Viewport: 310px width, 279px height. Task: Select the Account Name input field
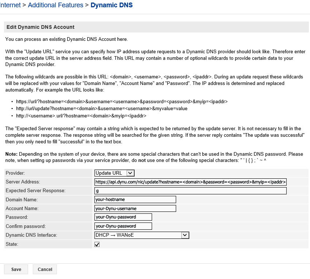click(135, 208)
